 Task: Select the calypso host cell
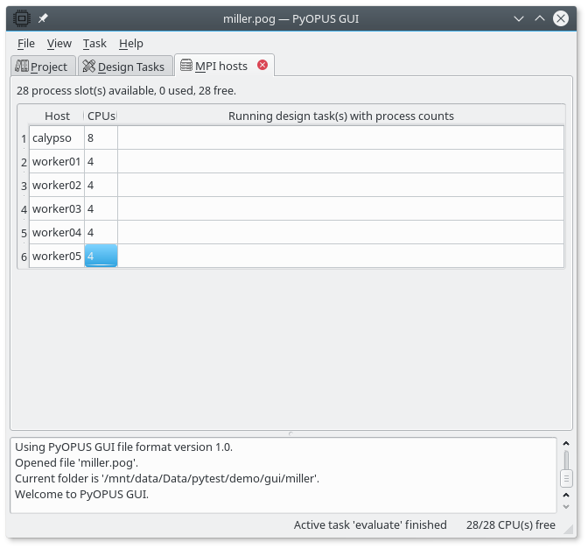point(57,137)
